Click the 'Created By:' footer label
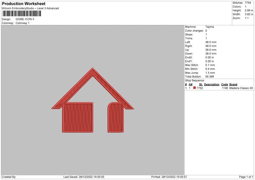The width and height of the screenshot is (255, 180). point(9,177)
